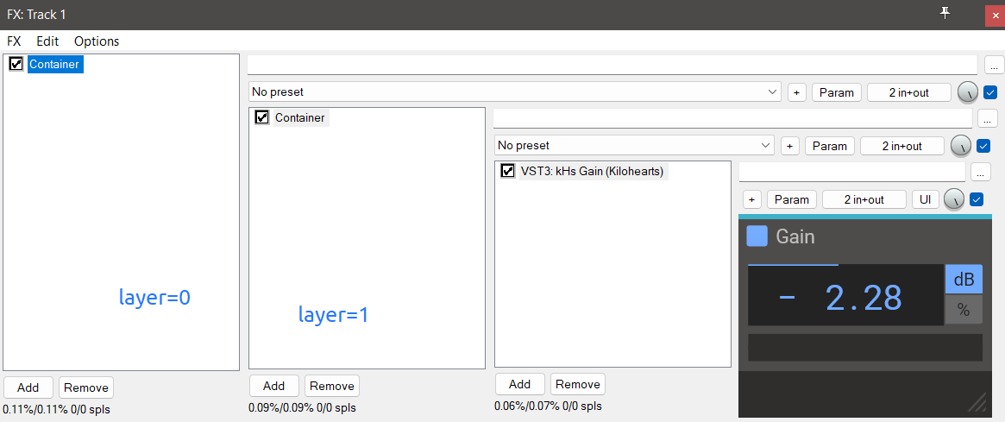Pin the FX: Track 1 window
Viewport: 1005px width, 422px height.
pos(945,14)
